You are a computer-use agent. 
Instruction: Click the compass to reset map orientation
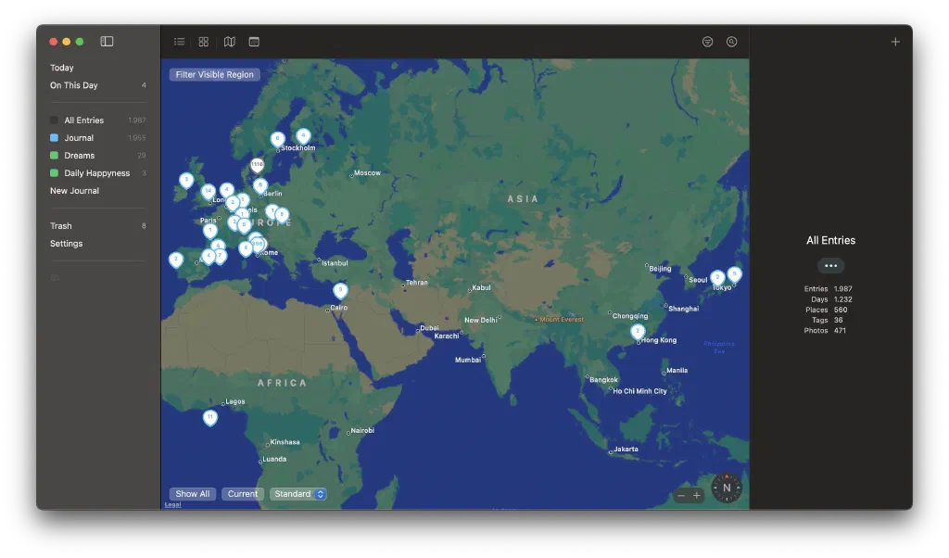coord(727,487)
